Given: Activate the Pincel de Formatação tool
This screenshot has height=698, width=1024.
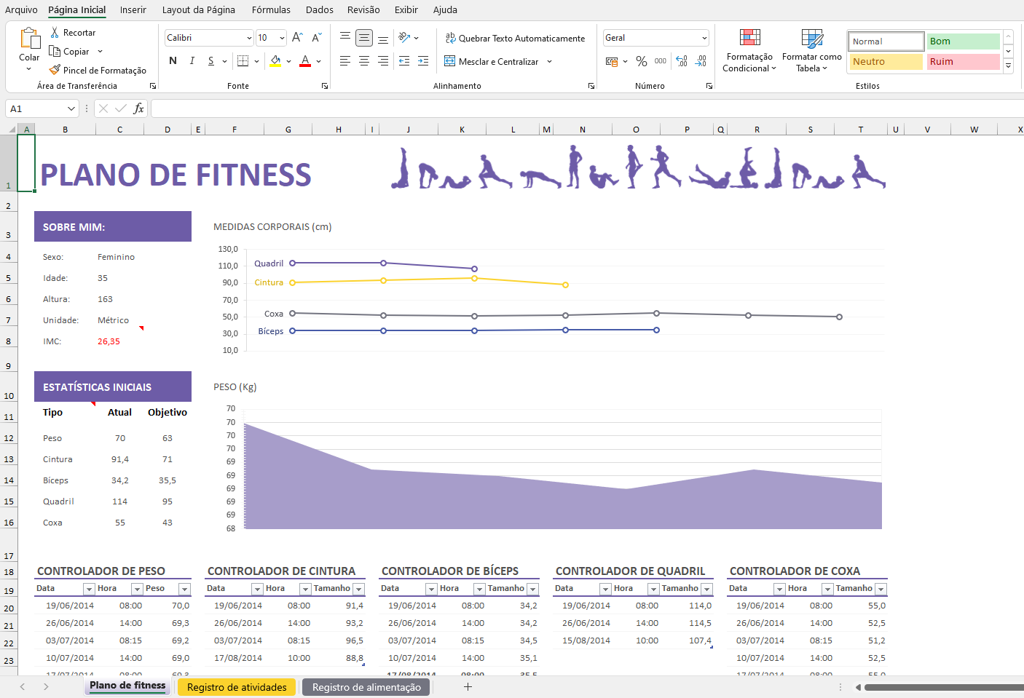Looking at the screenshot, I should pos(98,71).
